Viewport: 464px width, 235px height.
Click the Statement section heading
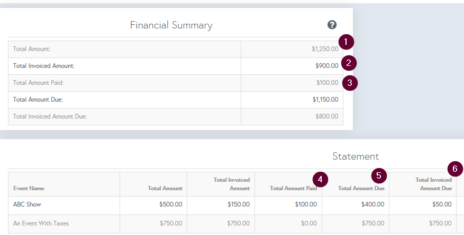pyautogui.click(x=356, y=156)
